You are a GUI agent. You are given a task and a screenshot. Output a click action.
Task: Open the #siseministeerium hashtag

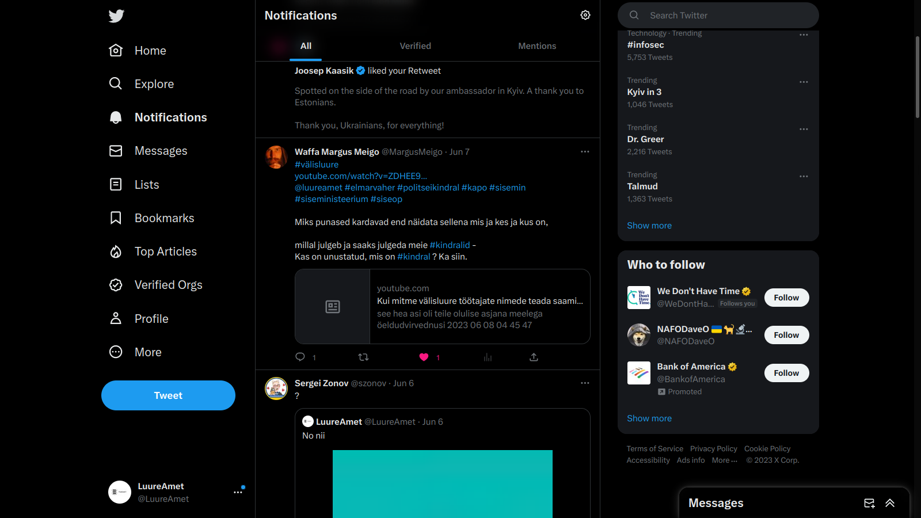[x=332, y=199]
